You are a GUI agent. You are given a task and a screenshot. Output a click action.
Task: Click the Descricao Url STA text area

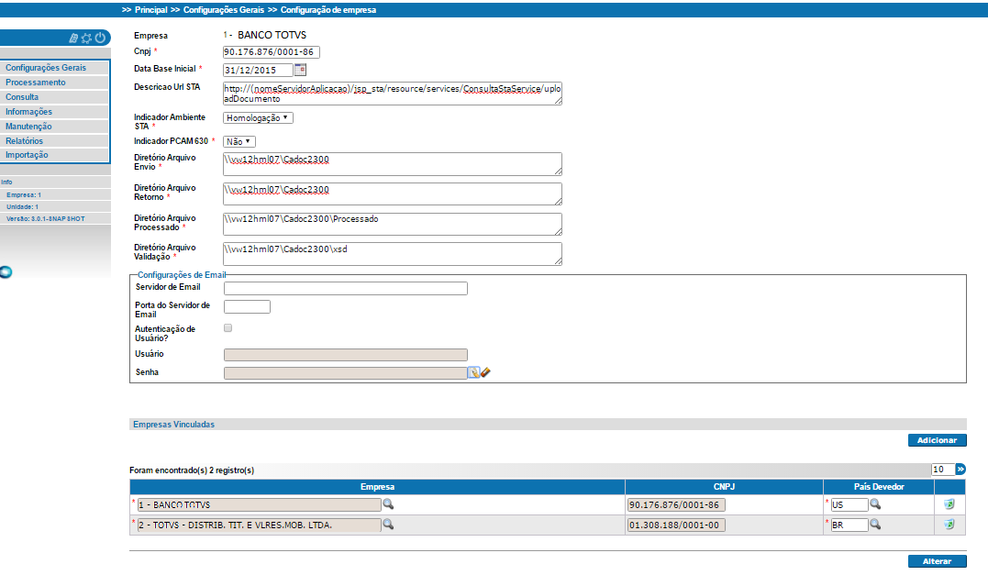[393, 94]
